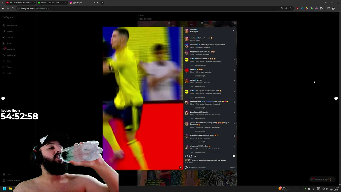Mute the video via speaker icon
The height and width of the screenshot is (192, 341).
point(180,167)
